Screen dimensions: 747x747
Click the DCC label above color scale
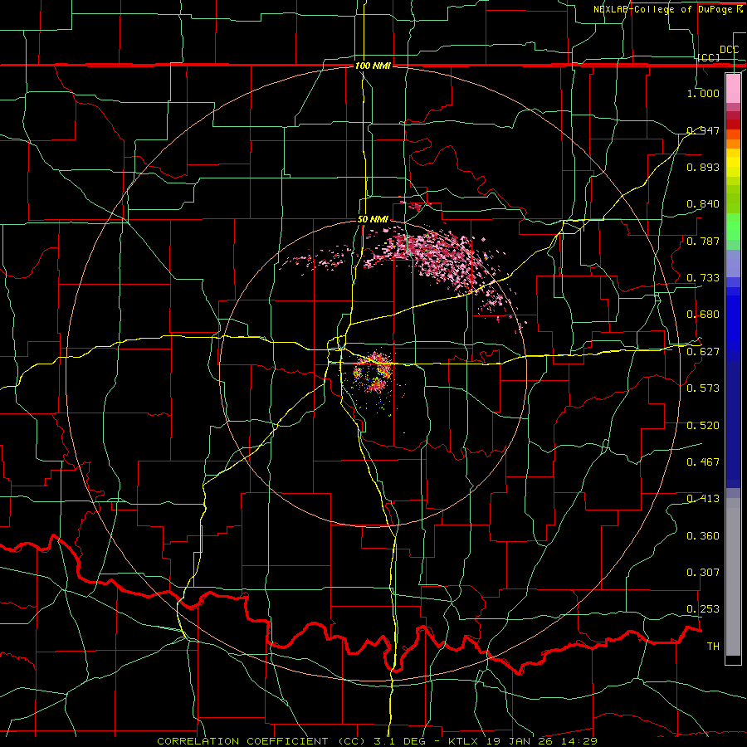[x=729, y=50]
